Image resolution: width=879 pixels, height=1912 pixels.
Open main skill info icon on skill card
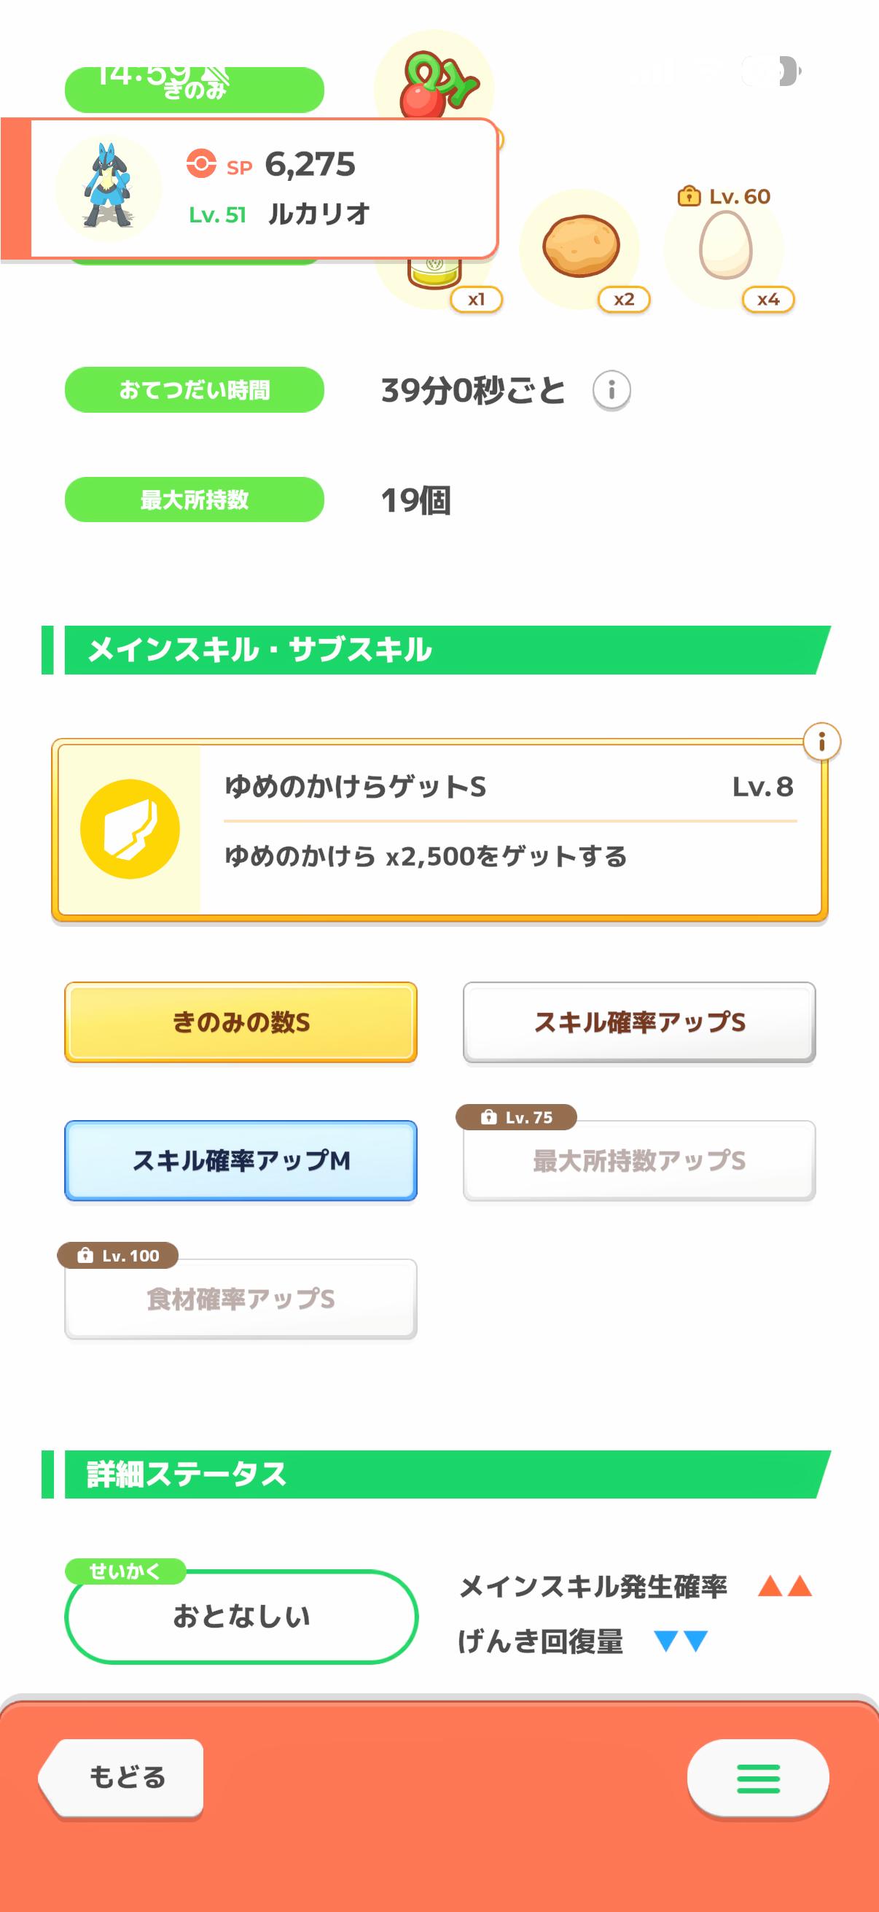(x=821, y=742)
